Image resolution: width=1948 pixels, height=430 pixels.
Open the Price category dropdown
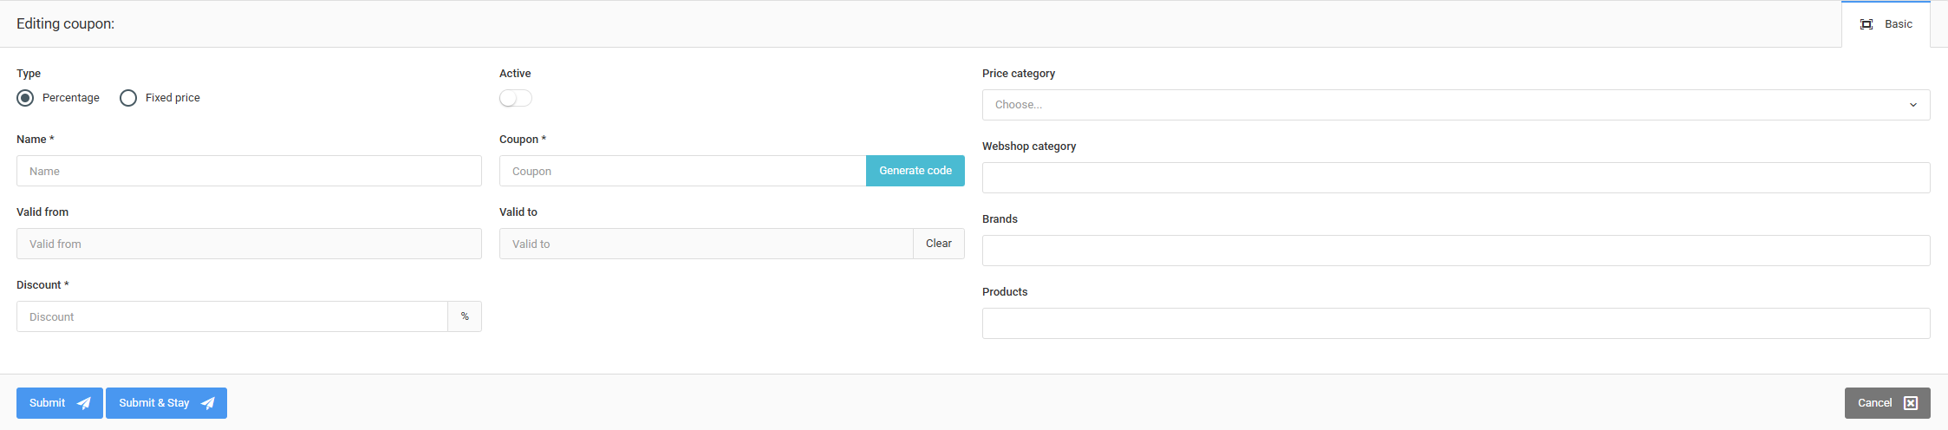pyautogui.click(x=1456, y=105)
